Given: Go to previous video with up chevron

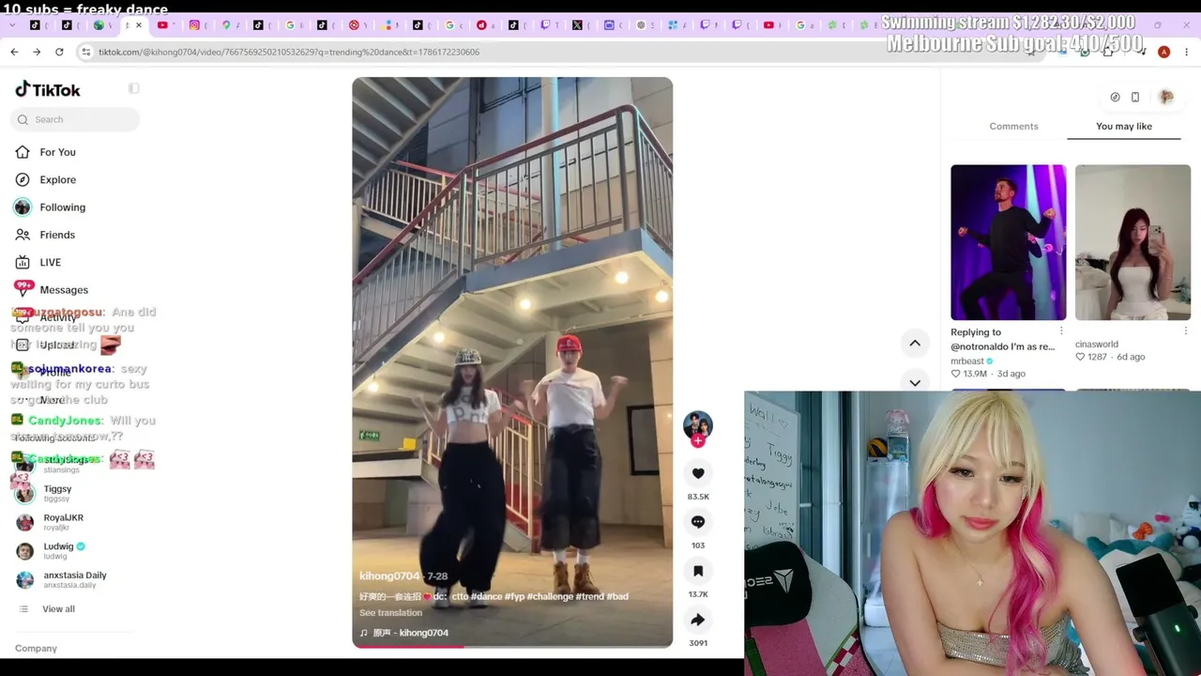Looking at the screenshot, I should click(x=915, y=344).
